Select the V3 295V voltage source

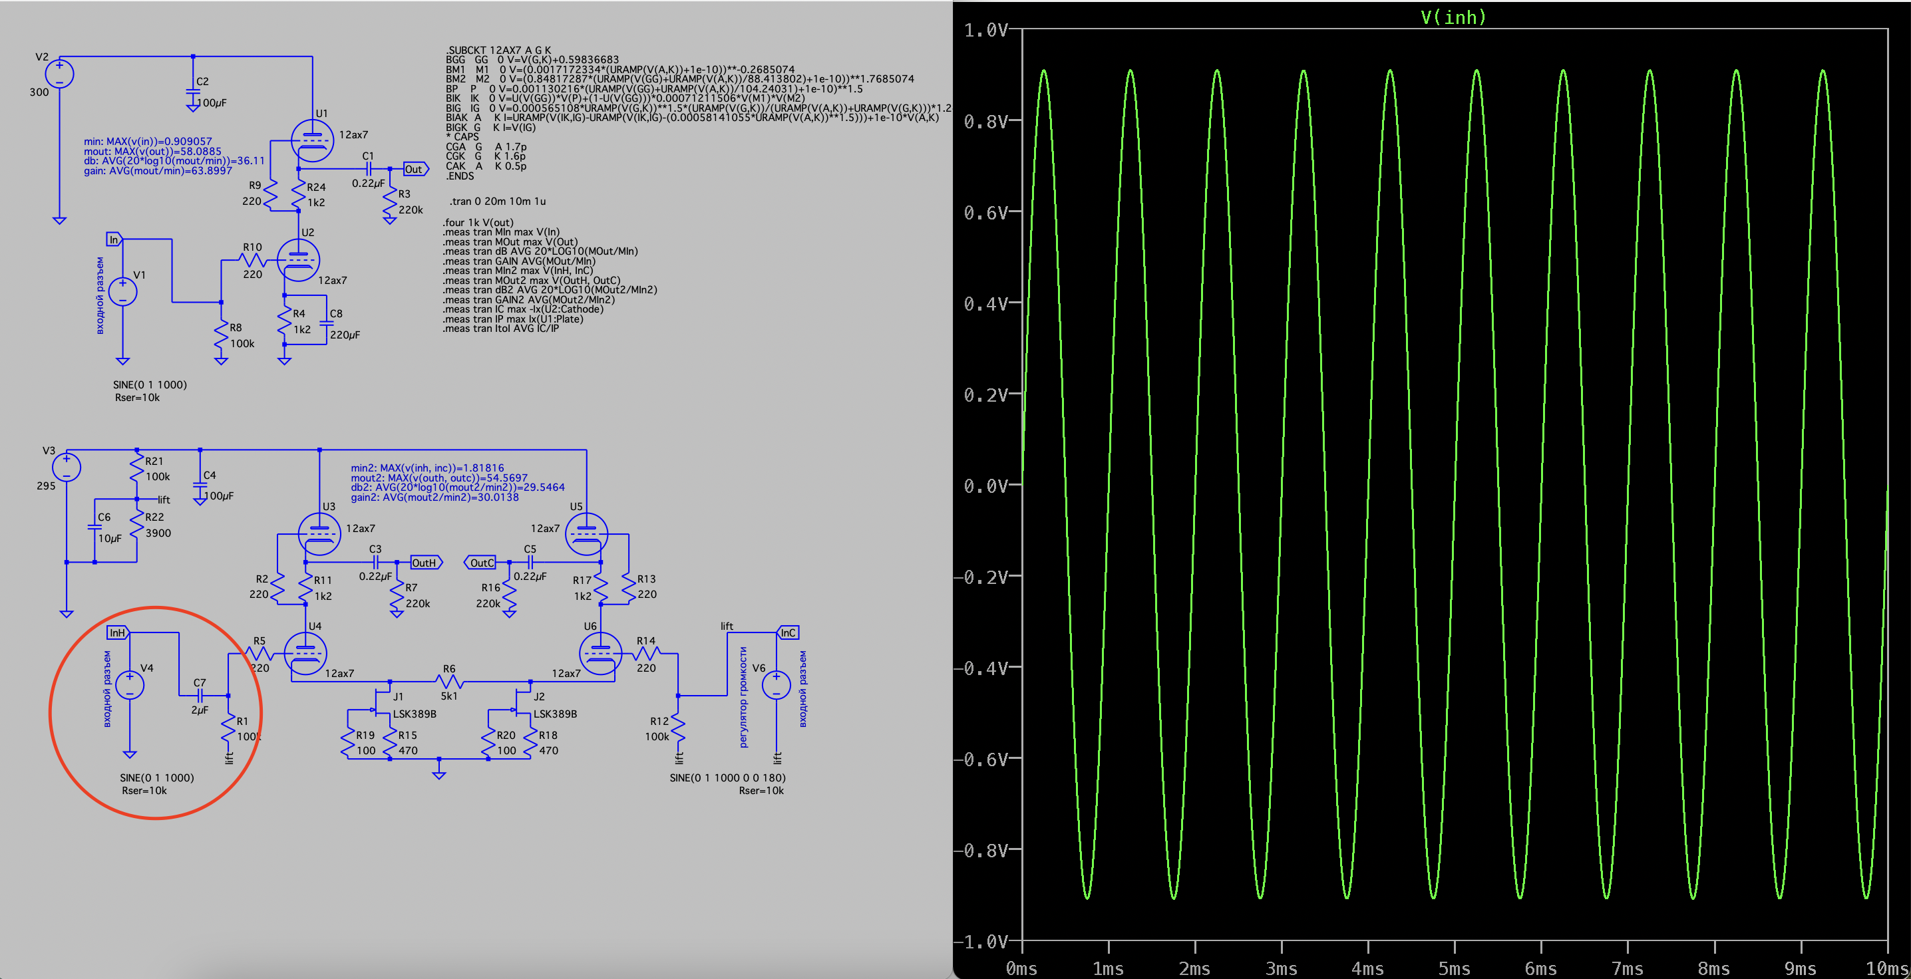67,468
